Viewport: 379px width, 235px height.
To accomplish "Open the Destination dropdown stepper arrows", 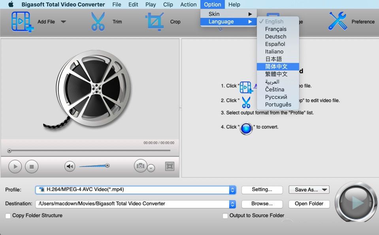I will [x=232, y=204].
